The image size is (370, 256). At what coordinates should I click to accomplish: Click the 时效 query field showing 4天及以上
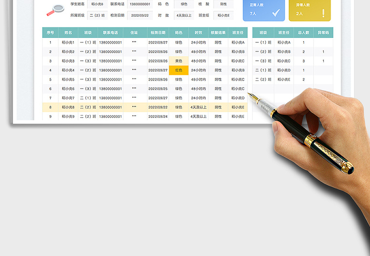184,15
